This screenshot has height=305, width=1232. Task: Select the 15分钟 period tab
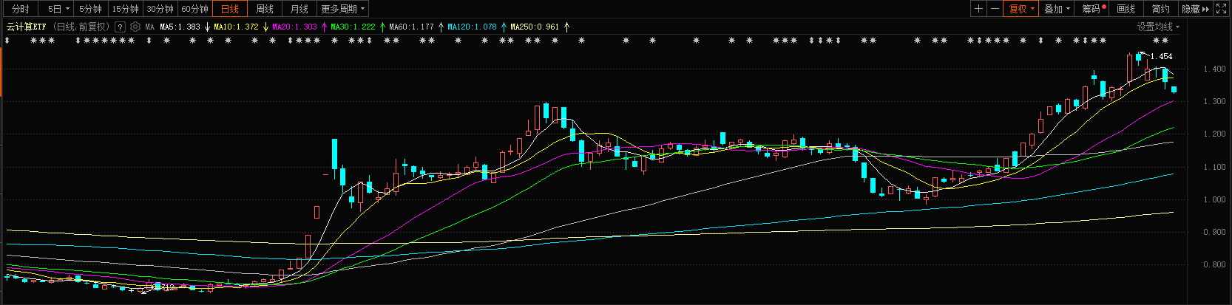(126, 9)
